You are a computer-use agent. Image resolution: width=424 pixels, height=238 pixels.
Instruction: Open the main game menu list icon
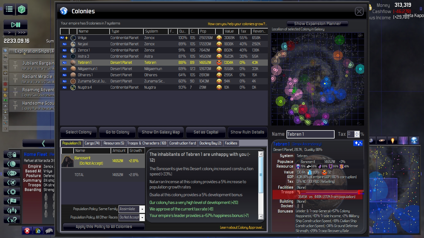[9, 9]
